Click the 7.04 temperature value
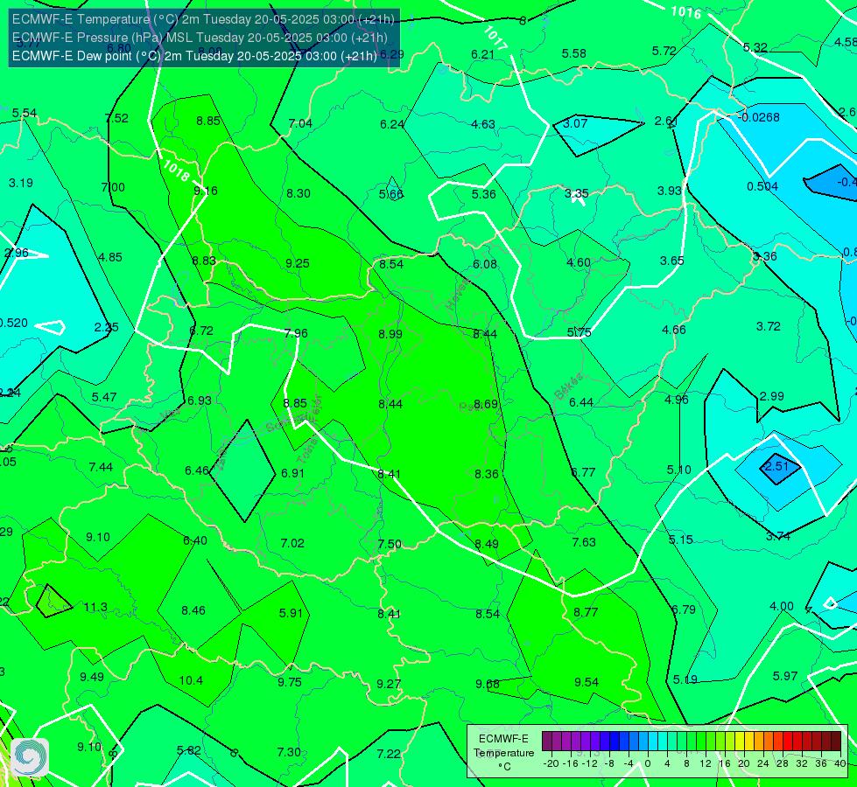This screenshot has width=857, height=787. (x=300, y=124)
